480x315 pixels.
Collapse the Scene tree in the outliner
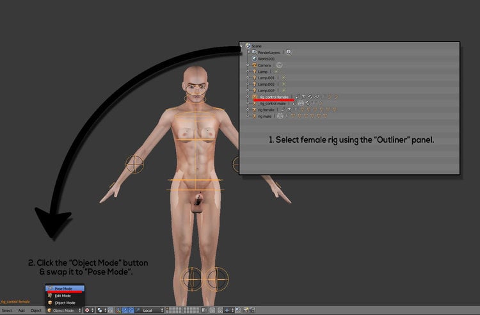pyautogui.click(x=241, y=46)
